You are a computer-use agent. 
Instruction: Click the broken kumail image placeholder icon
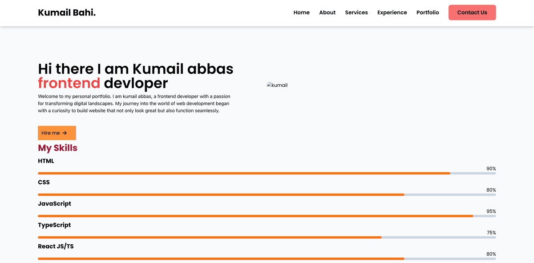click(x=269, y=85)
